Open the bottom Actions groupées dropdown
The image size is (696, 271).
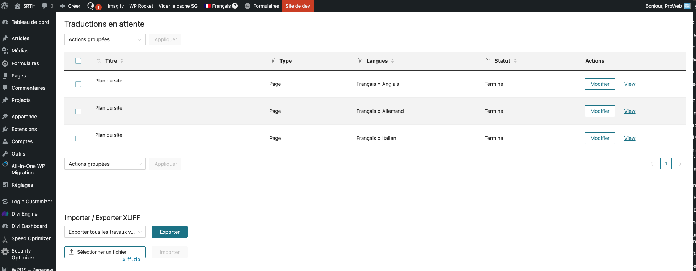(x=105, y=164)
